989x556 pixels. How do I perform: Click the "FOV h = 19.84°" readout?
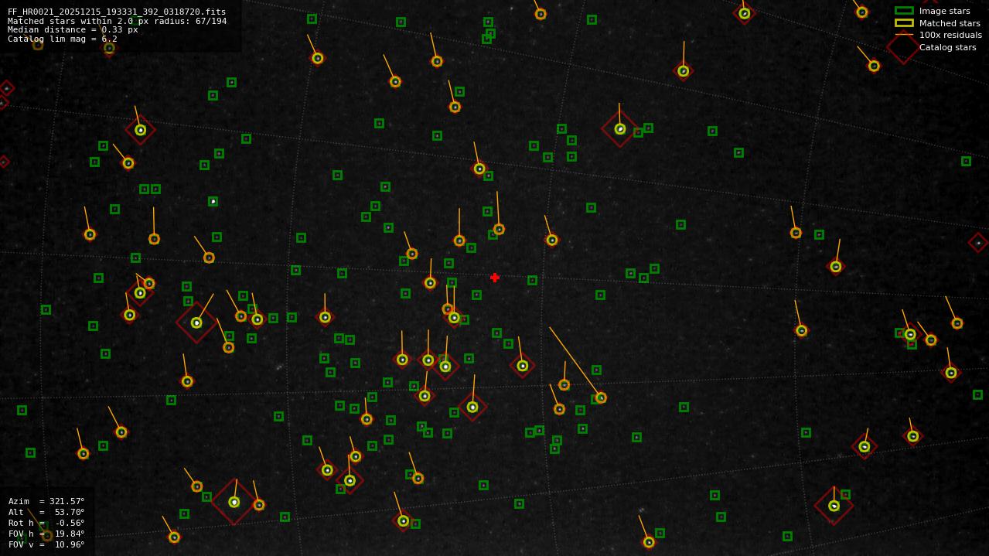pyautogui.click(x=46, y=534)
